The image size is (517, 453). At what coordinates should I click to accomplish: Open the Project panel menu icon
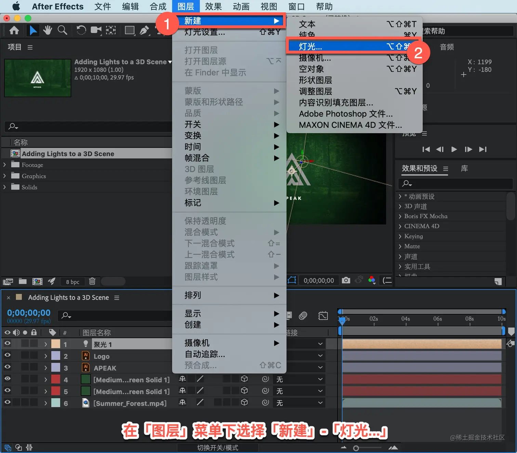pos(30,47)
